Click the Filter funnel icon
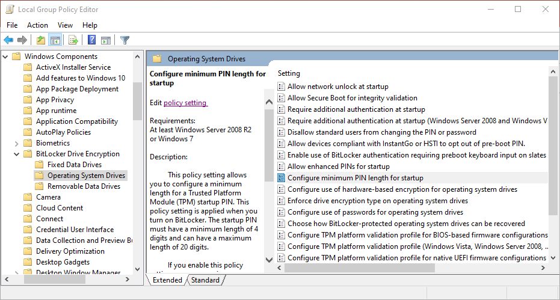The height and width of the screenshot is (300, 560). click(x=125, y=40)
